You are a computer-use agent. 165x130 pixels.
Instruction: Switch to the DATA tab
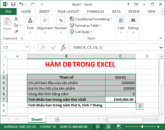[116, 12]
